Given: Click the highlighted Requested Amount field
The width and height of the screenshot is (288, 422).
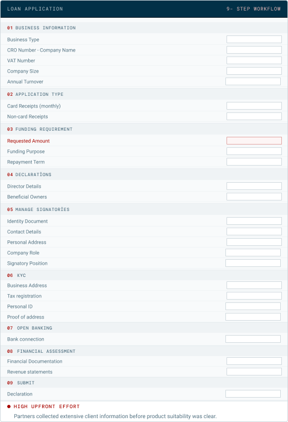Looking at the screenshot, I should coord(254,141).
